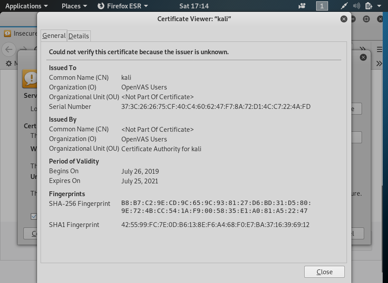Click the battery status icon
Screen dimensions: 388x283
tap(369, 6)
